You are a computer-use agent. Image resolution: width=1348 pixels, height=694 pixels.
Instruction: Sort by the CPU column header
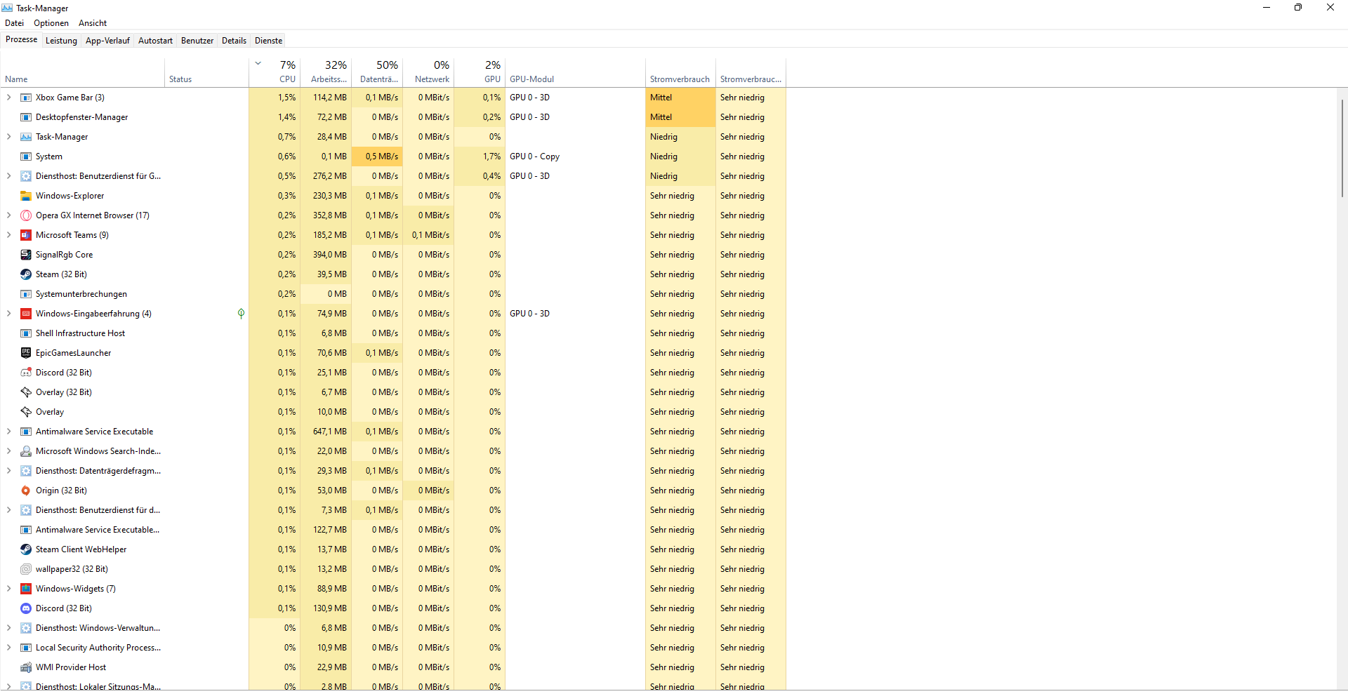[x=275, y=72]
